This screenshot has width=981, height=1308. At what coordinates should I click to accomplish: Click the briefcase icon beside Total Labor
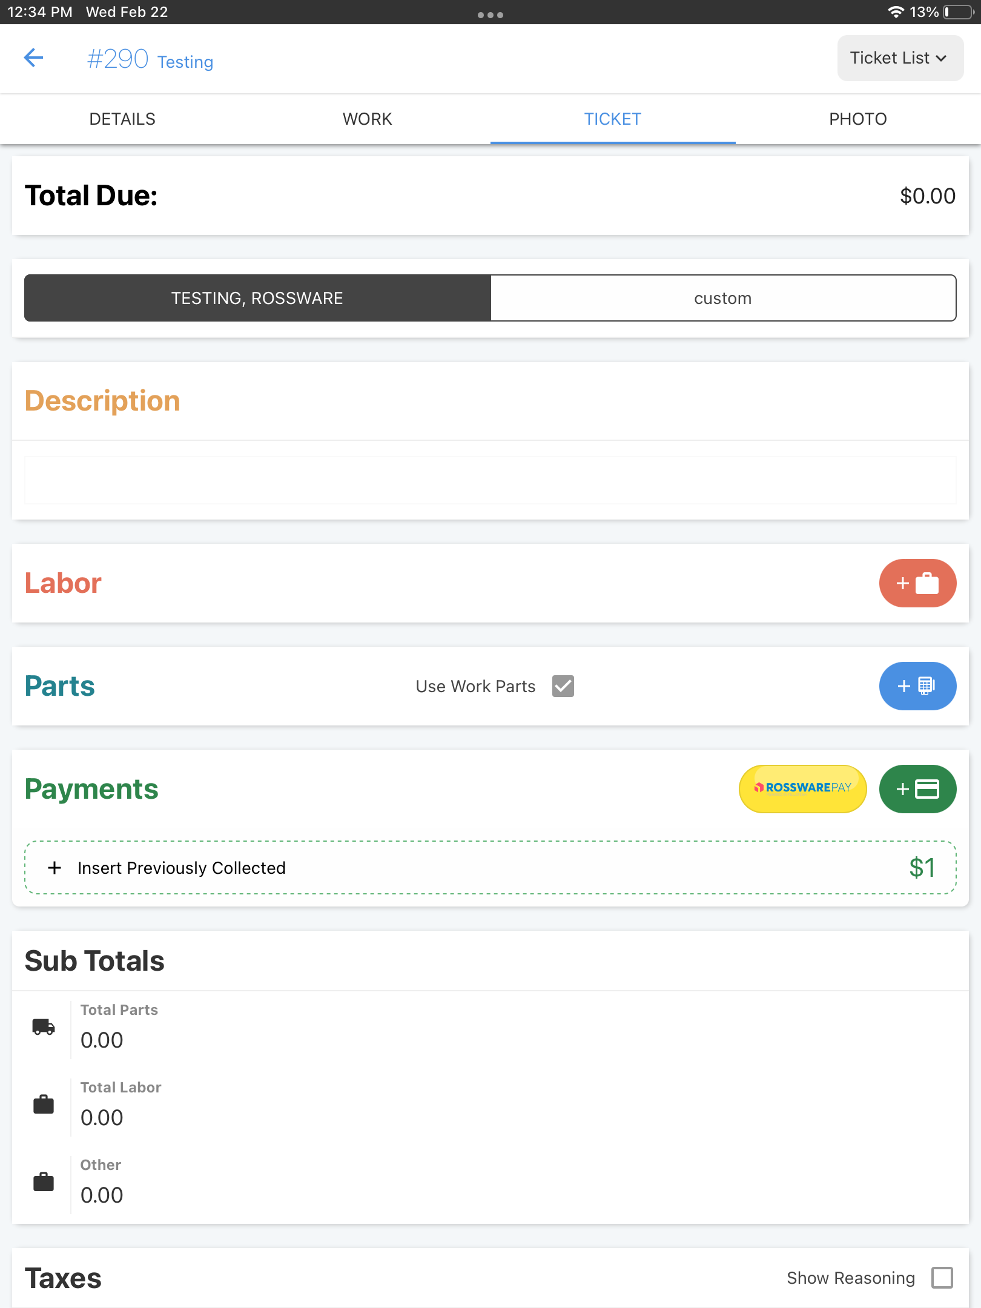click(x=42, y=1104)
